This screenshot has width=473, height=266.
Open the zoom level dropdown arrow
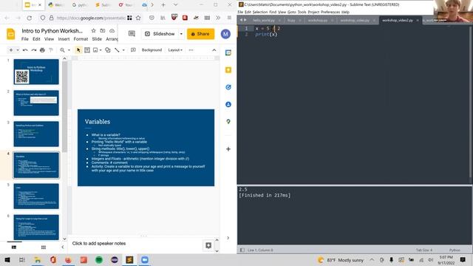69,50
